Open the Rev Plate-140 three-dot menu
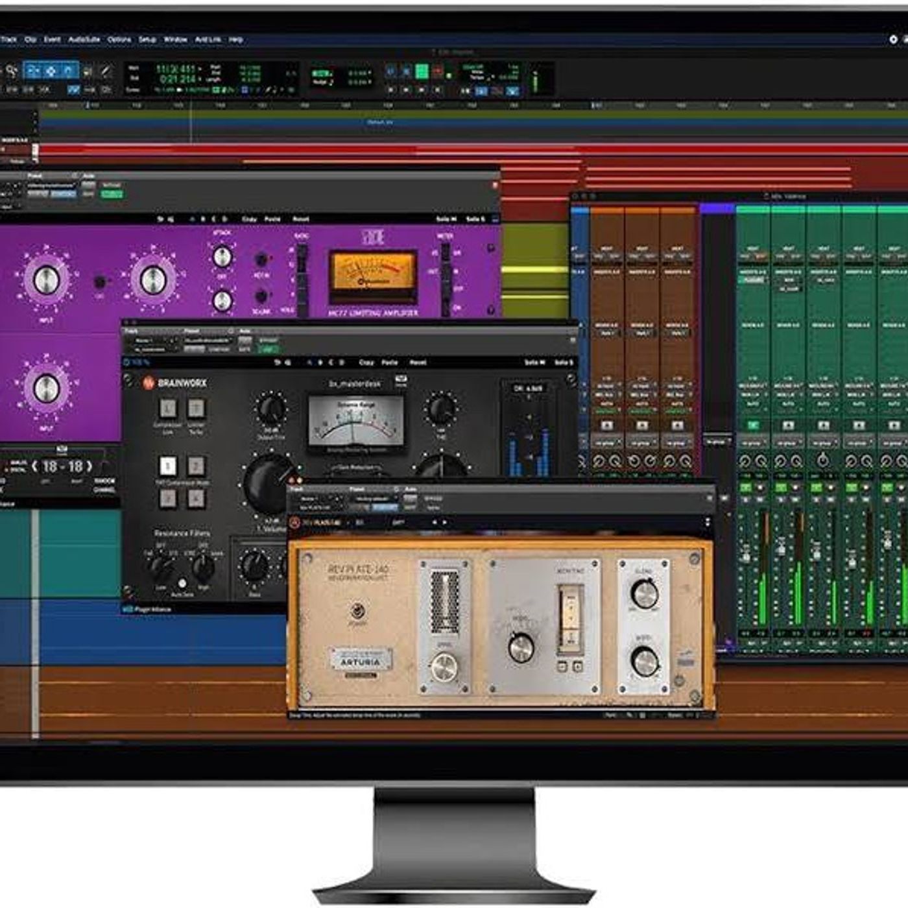Image resolution: width=908 pixels, height=908 pixels. click(x=707, y=523)
